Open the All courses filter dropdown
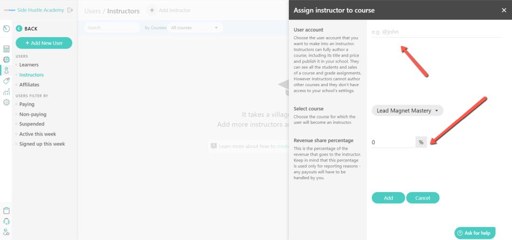Screen dimensions: 512x240 [195, 28]
